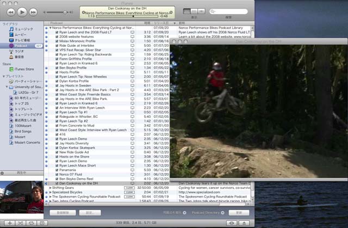Uncheck Fionn Griffiths Profile episode
This screenshot has width=348, height=228.
[x=57, y=59]
